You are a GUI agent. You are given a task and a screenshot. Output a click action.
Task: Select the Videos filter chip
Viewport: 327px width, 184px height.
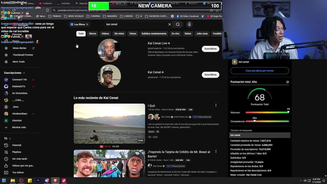[105, 34]
